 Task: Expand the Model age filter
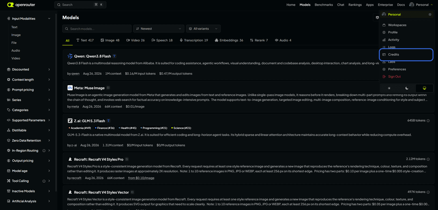29,171
